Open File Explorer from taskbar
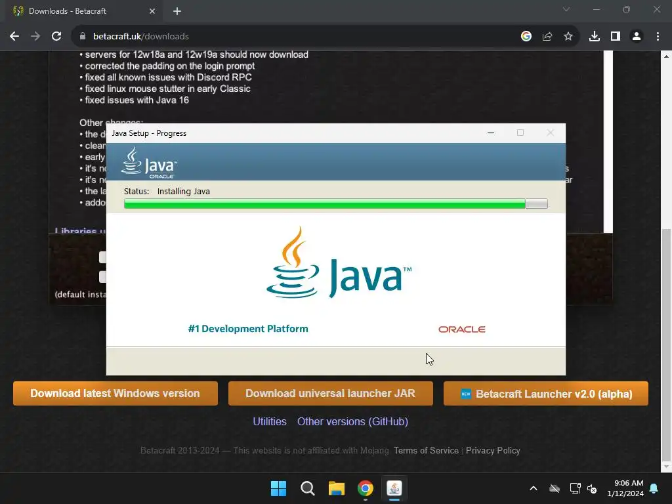Image resolution: width=672 pixels, height=504 pixels. pos(337,488)
